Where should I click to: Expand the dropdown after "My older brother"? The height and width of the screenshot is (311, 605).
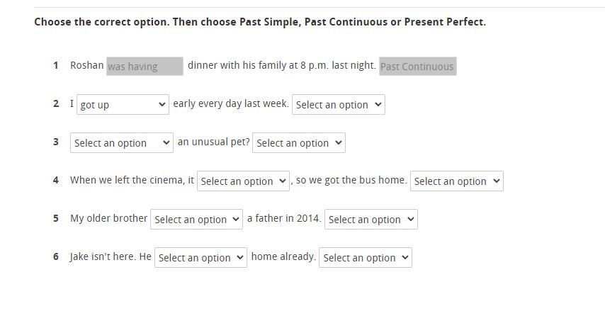pos(196,220)
